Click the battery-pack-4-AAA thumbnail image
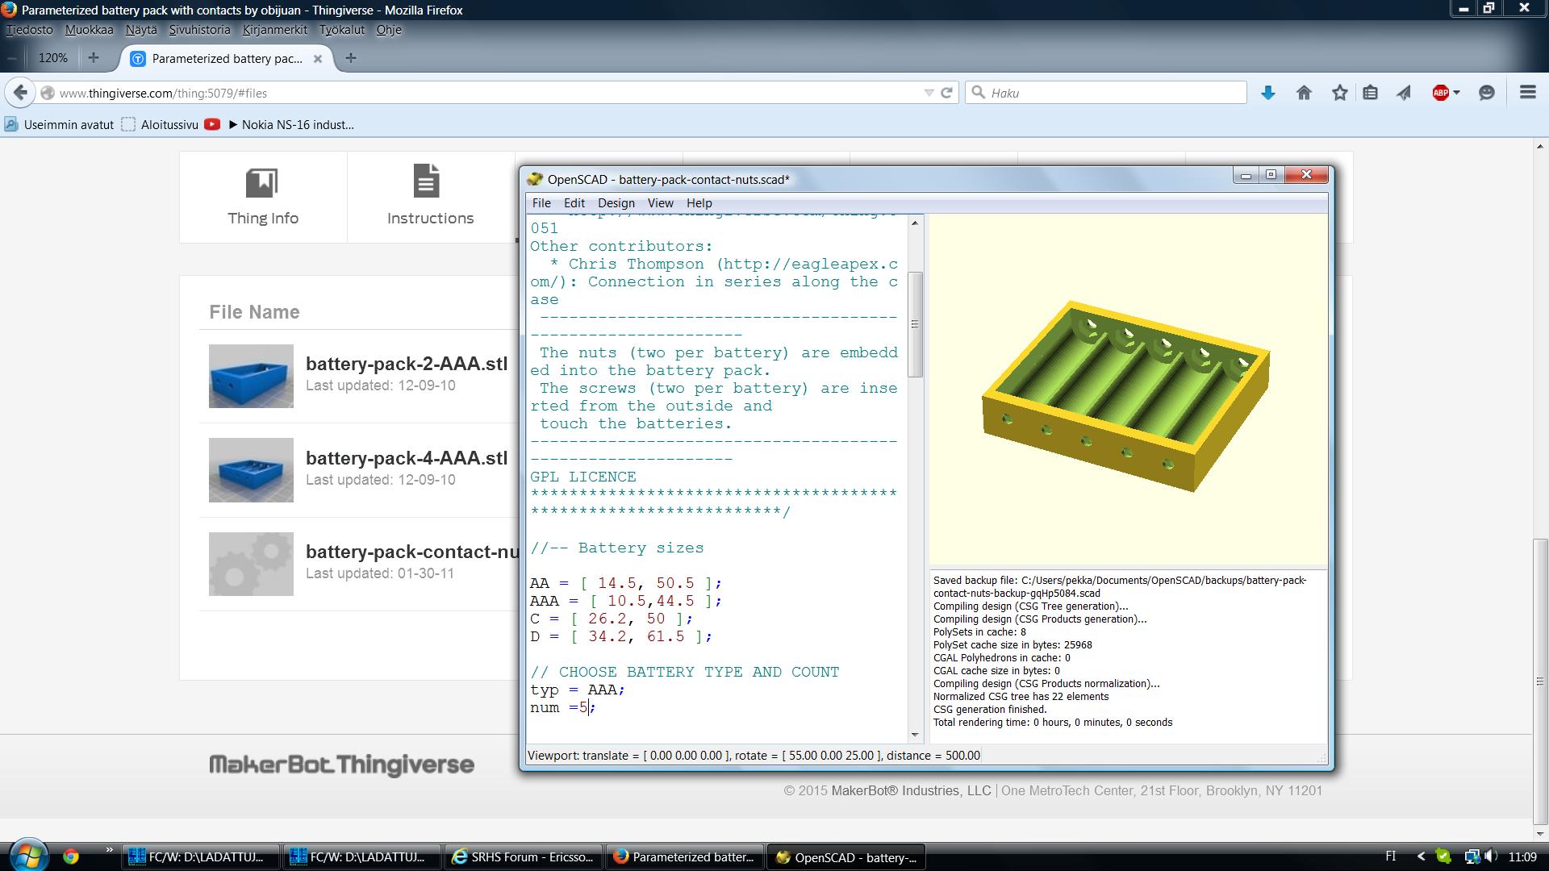1549x871 pixels. click(251, 470)
